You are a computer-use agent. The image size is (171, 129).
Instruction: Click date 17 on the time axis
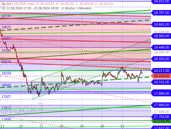coord(41,126)
